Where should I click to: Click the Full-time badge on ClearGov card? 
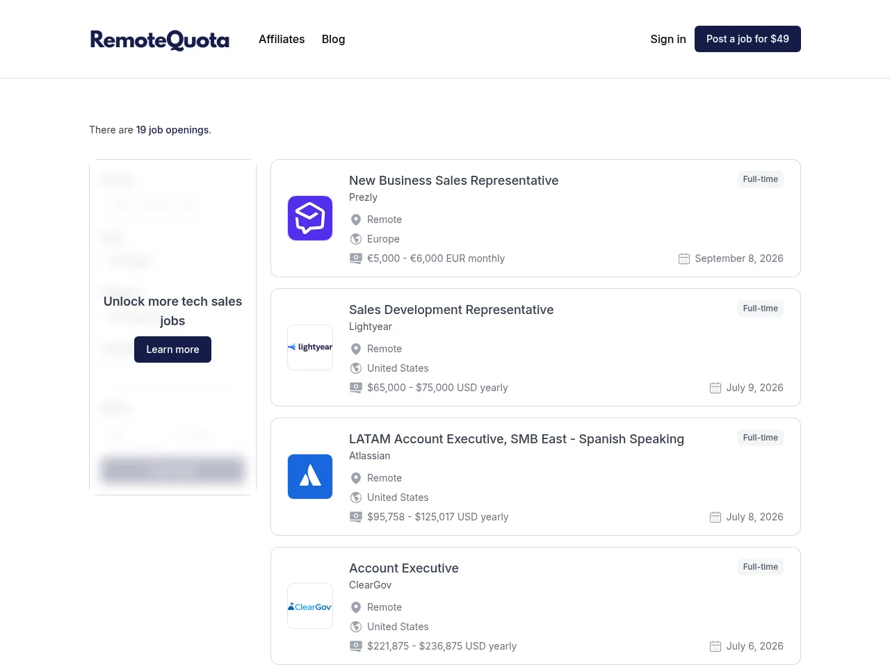click(x=761, y=567)
